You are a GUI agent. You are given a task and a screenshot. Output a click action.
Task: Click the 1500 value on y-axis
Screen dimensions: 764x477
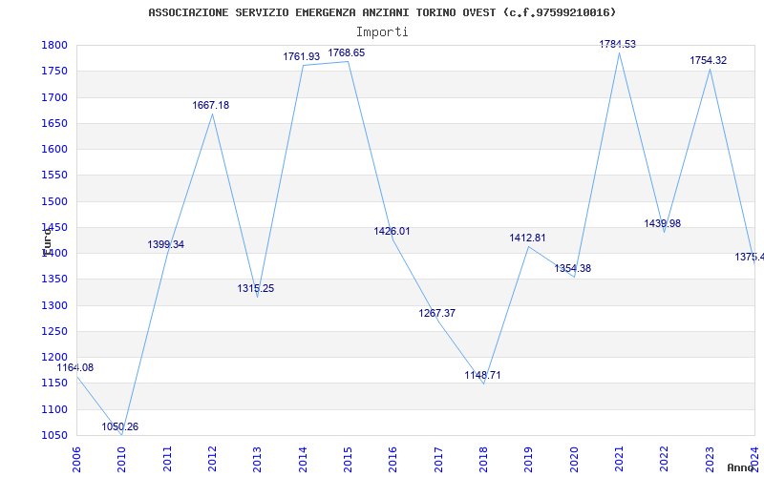(54, 201)
